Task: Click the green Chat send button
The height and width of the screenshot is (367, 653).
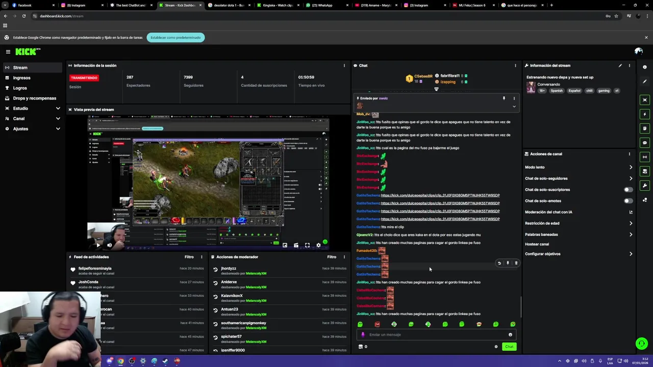Action: 509,347
